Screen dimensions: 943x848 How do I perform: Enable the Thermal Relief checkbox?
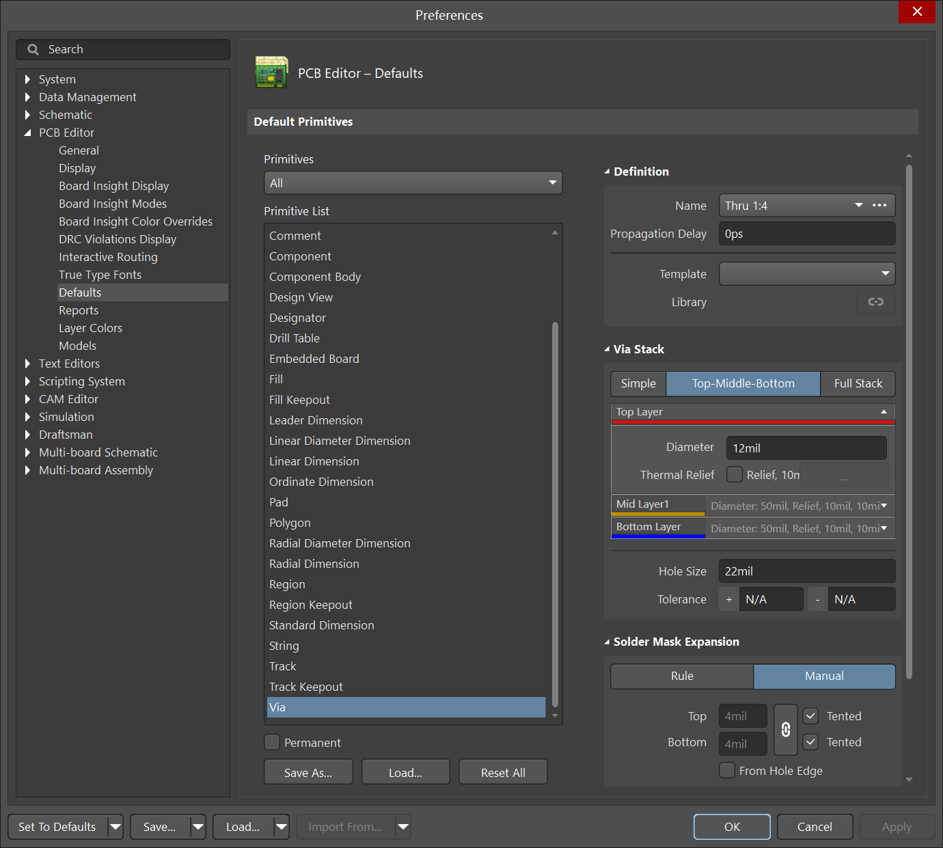point(735,474)
